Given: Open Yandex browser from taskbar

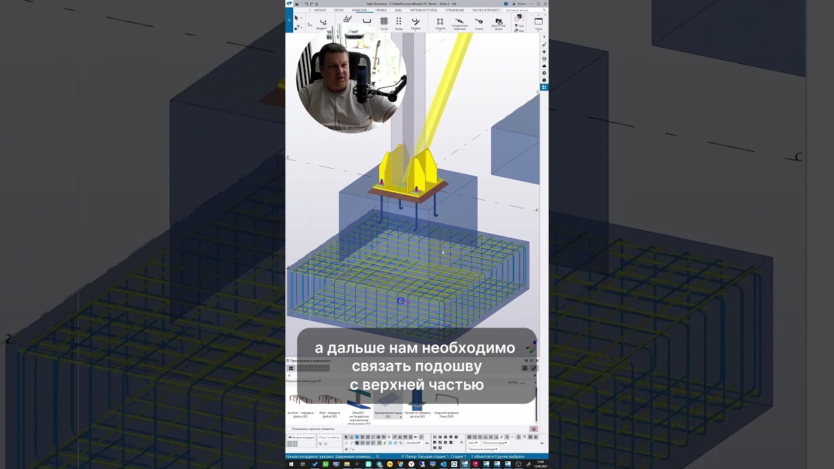Looking at the screenshot, I should [x=411, y=464].
